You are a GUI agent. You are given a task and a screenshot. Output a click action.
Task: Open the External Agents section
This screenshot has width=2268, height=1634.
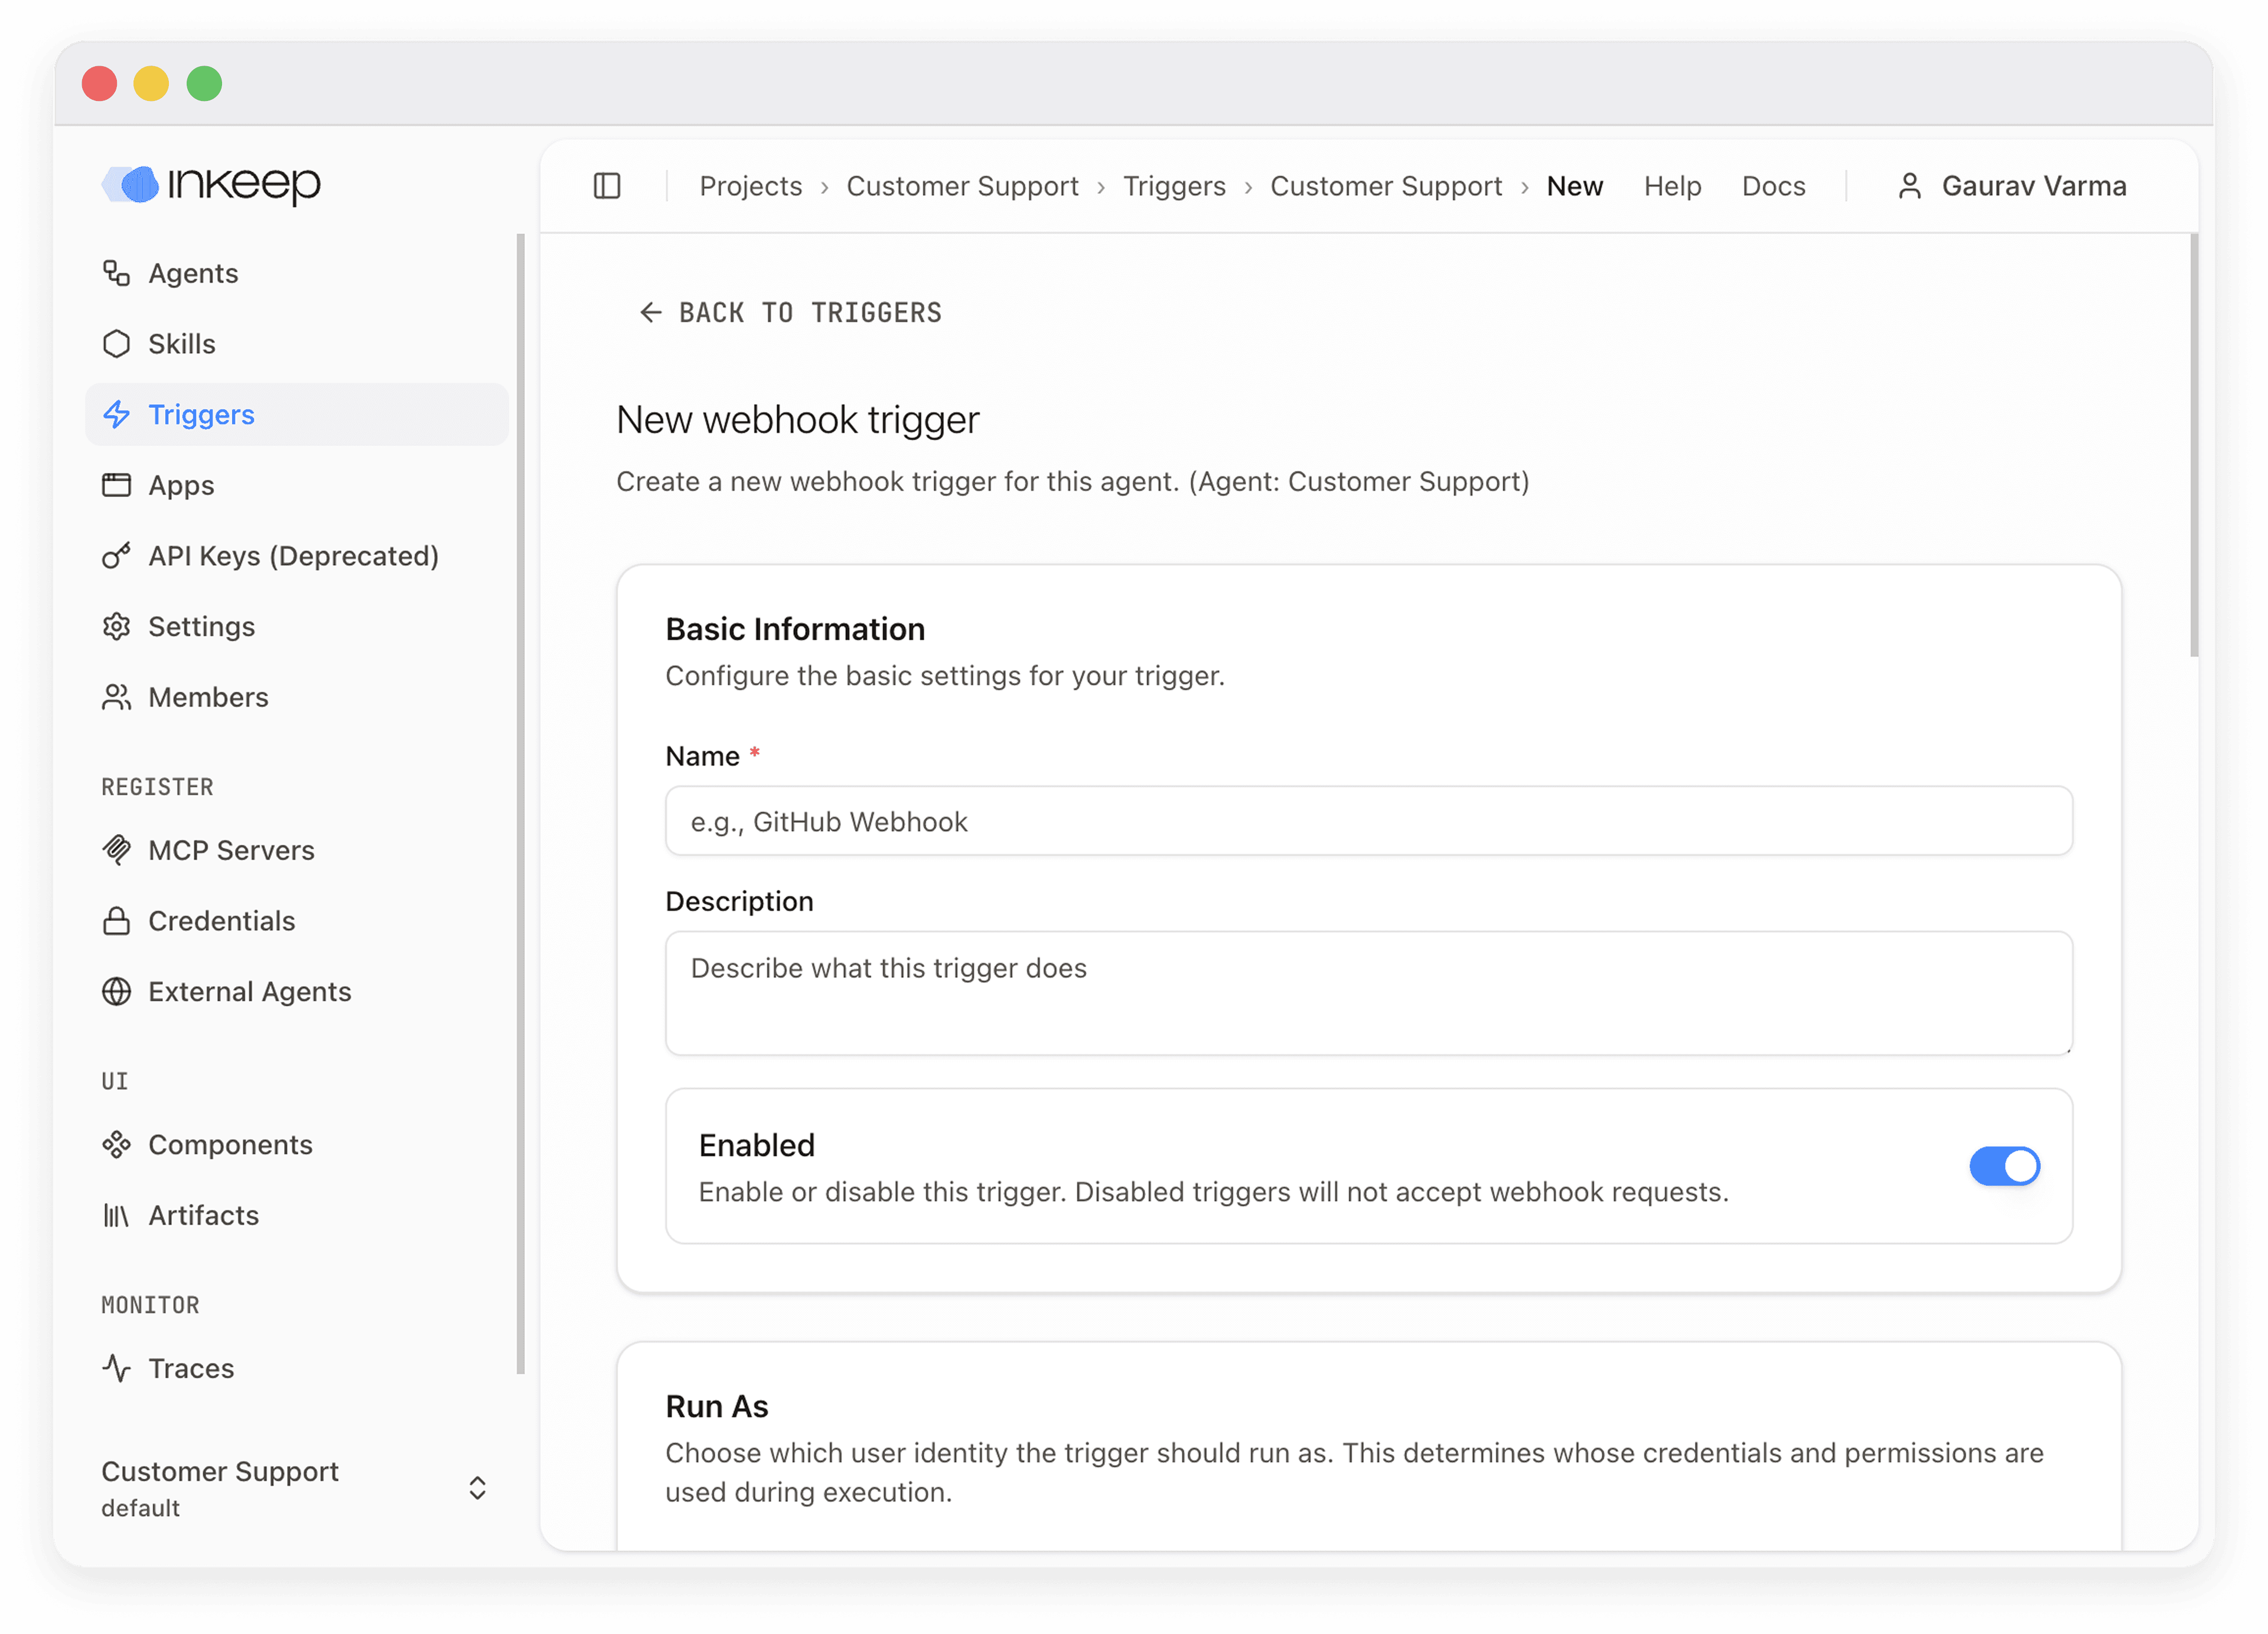(x=249, y=991)
